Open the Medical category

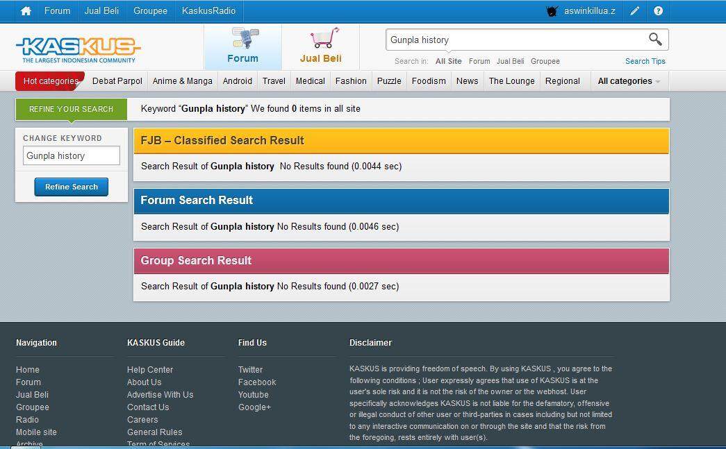(x=311, y=81)
